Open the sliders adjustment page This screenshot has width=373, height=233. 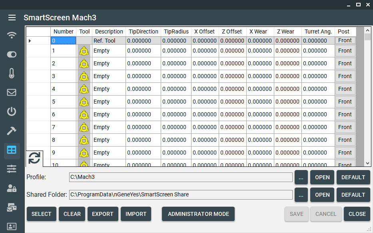(x=12, y=169)
